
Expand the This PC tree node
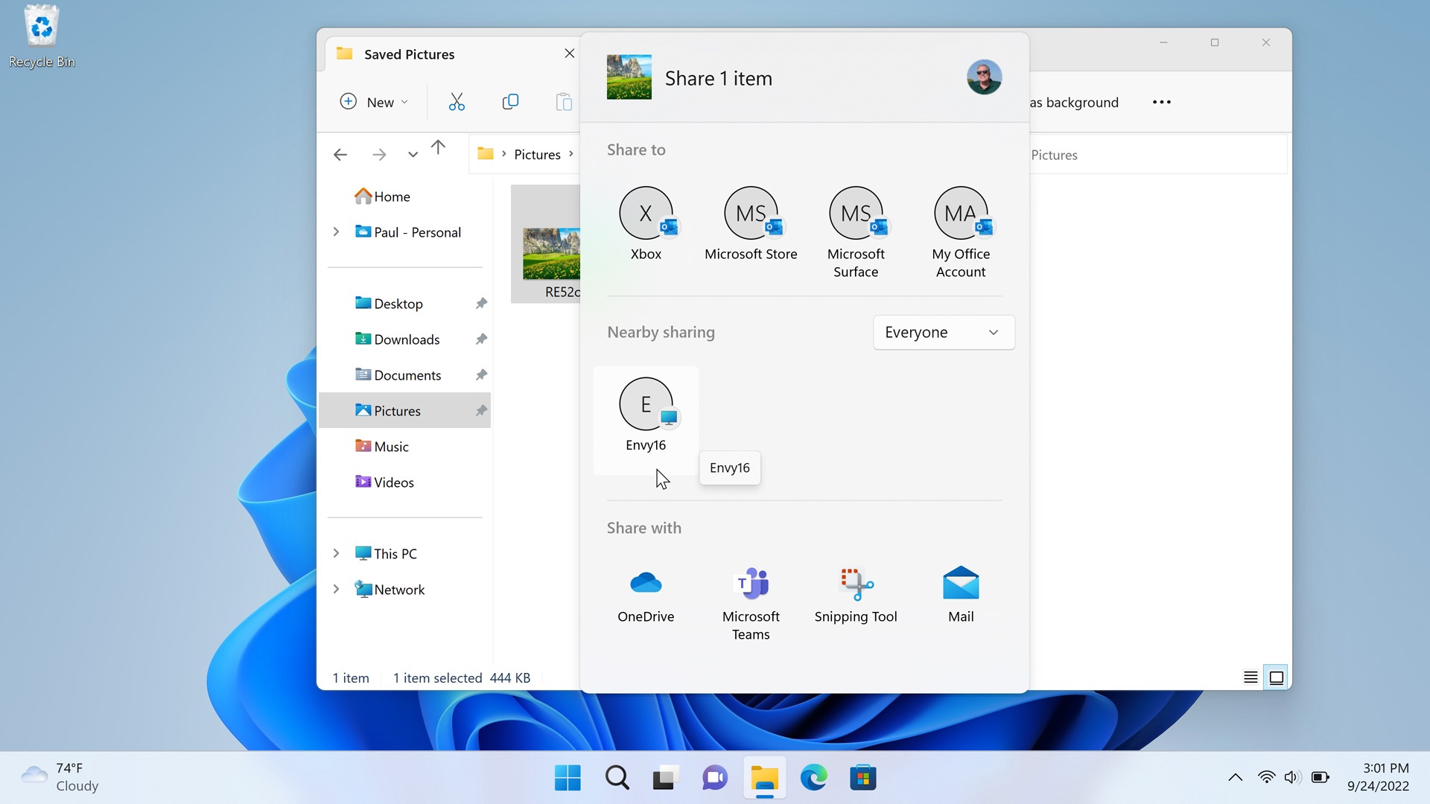coord(336,553)
